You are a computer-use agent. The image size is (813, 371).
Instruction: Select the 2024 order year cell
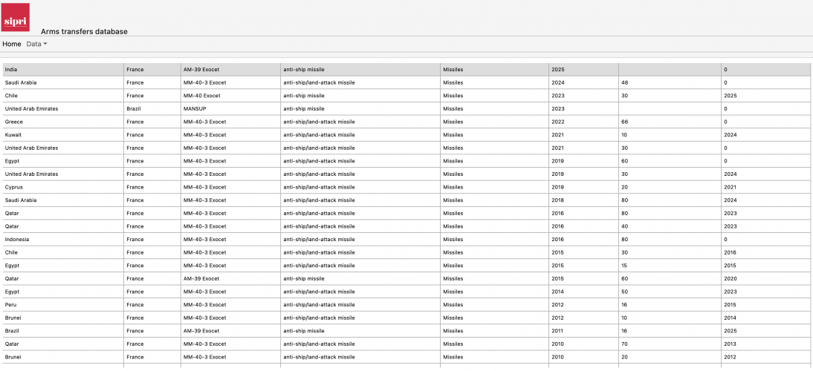coord(583,83)
